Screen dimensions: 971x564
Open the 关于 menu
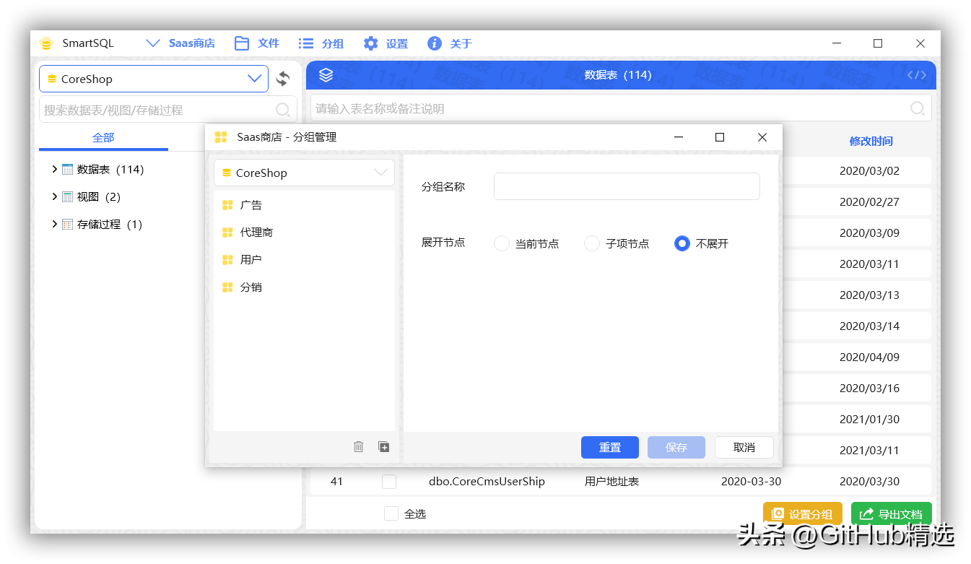point(461,43)
